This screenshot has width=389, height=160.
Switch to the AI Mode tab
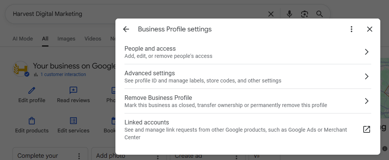23,39
